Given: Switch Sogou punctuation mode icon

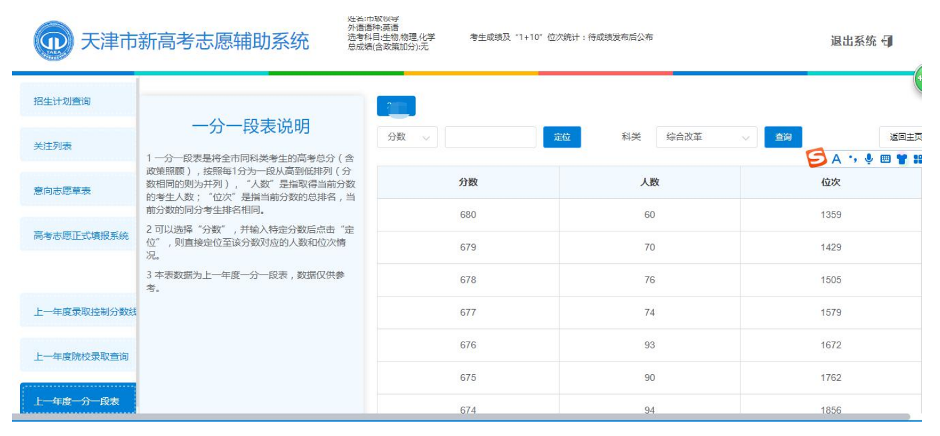Looking at the screenshot, I should point(852,159).
